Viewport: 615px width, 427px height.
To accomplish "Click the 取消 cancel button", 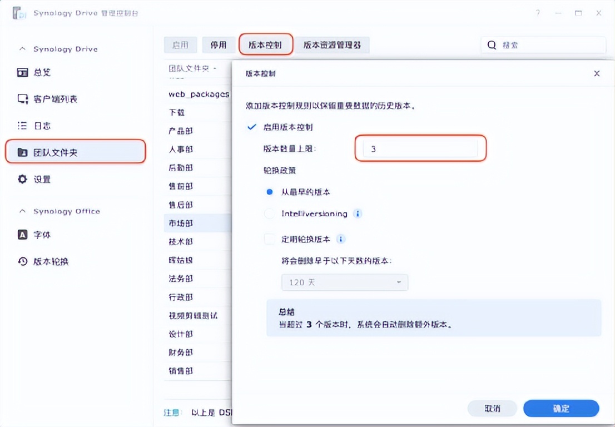I will pyautogui.click(x=492, y=408).
